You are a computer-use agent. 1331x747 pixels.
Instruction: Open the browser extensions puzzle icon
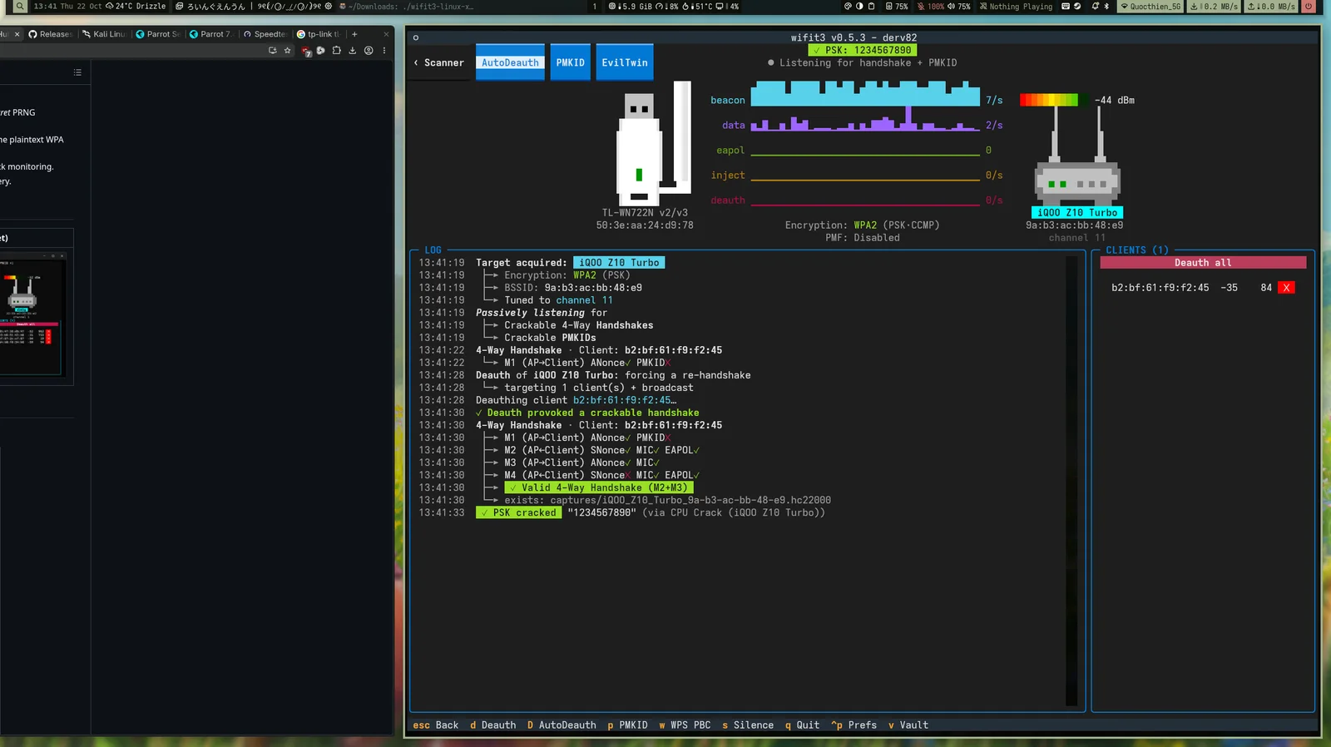coord(336,51)
